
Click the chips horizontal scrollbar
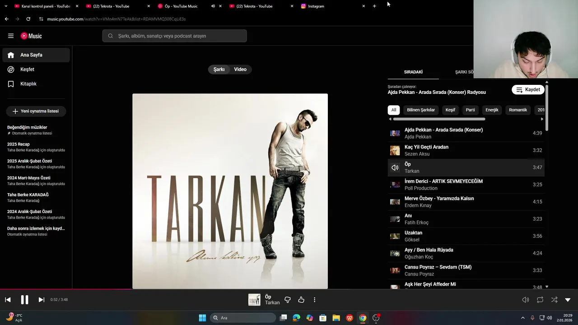pyautogui.click(x=439, y=119)
